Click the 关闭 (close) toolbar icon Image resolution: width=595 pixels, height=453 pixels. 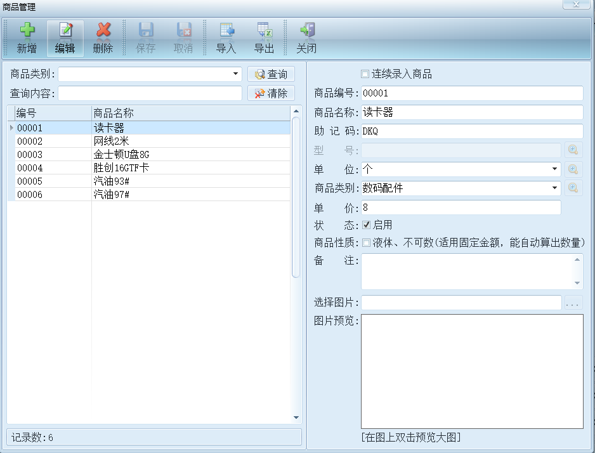306,38
